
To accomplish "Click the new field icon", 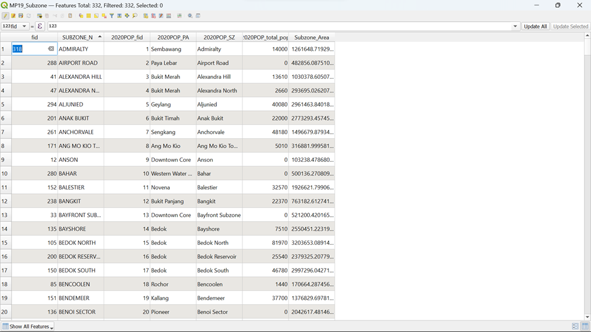I will click(145, 16).
